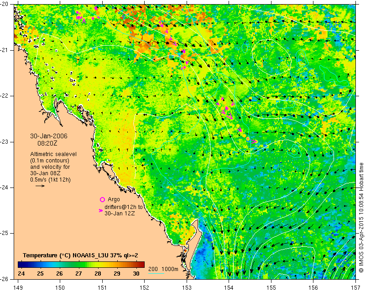
Task: Click the 156 longitude axis label
Action: pos(313,288)
